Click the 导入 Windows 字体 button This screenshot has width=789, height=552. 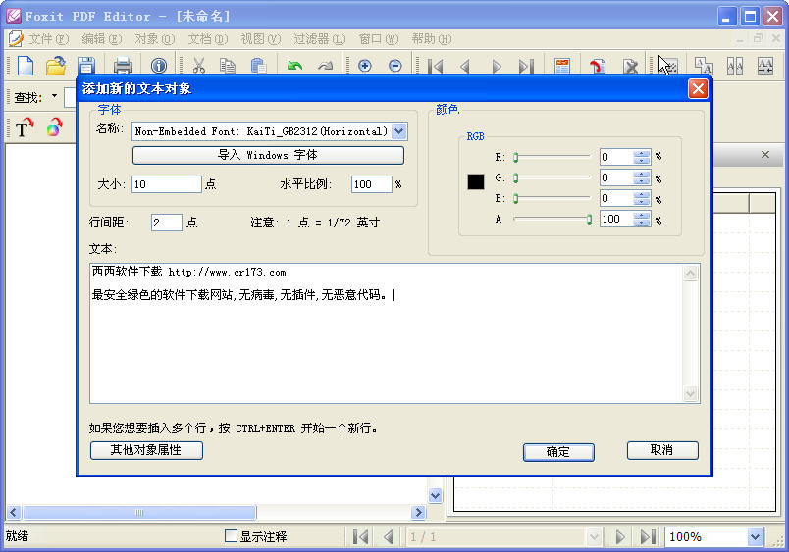point(268,155)
